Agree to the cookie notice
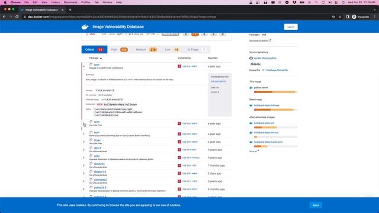The height and width of the screenshot is (213, 379). [x=316, y=205]
